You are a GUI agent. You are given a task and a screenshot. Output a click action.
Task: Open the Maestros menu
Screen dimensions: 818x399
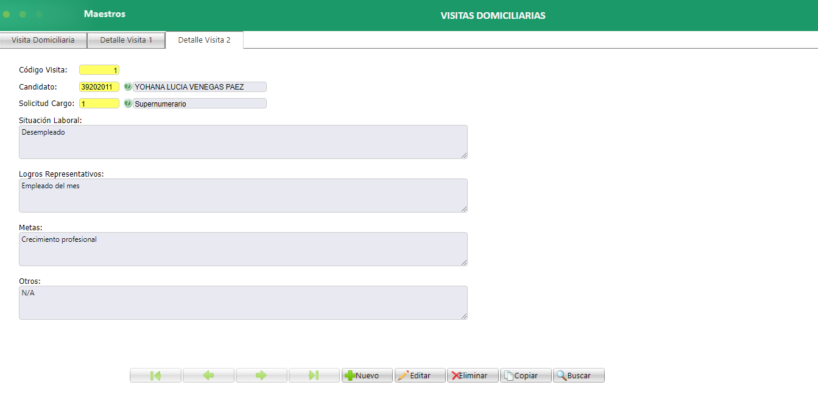click(x=105, y=14)
